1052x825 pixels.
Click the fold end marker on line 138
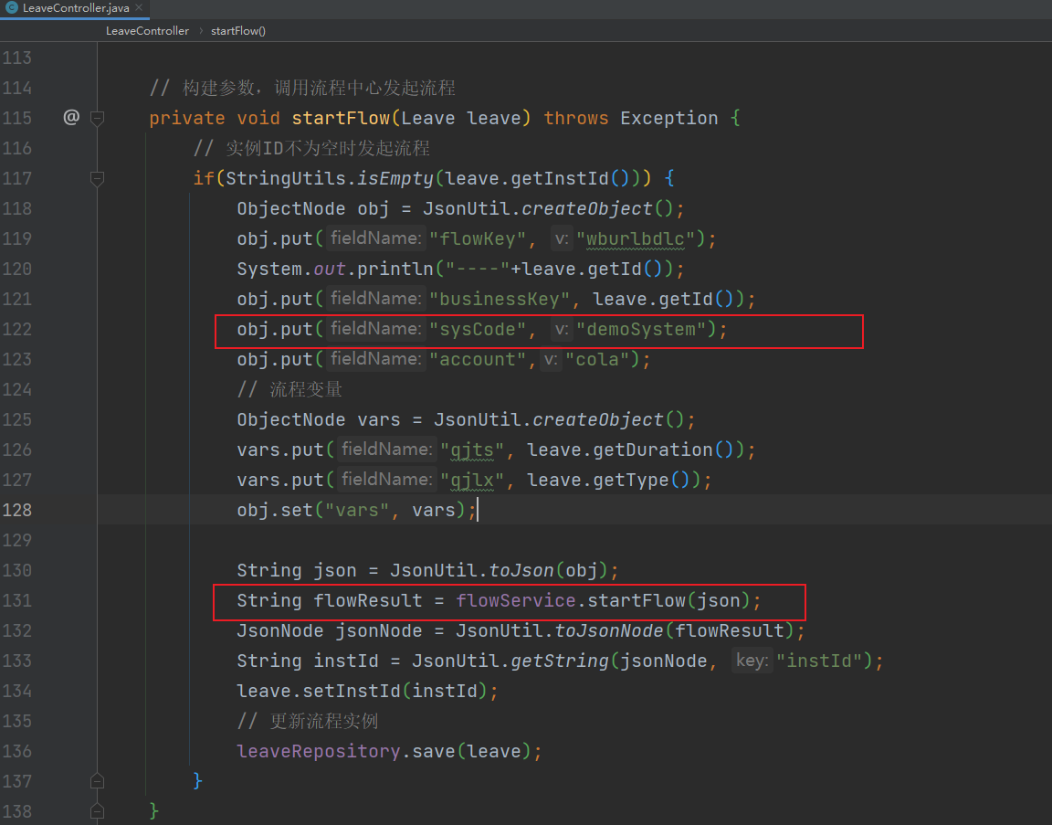(97, 811)
